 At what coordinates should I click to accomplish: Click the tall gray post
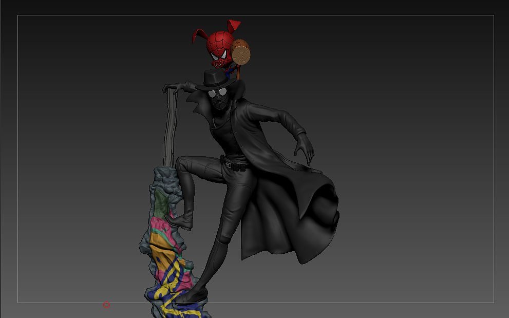pos(171,128)
